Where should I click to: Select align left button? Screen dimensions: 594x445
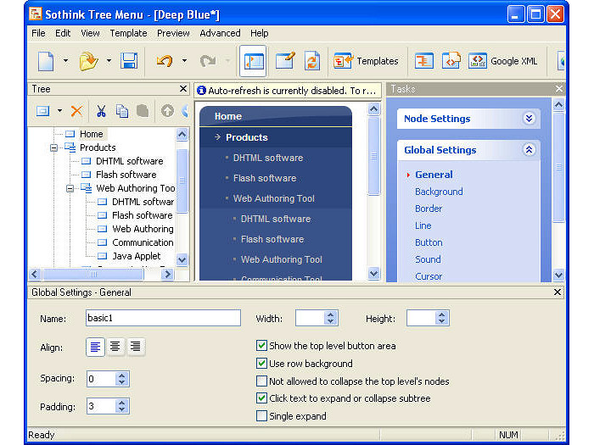[95, 347]
